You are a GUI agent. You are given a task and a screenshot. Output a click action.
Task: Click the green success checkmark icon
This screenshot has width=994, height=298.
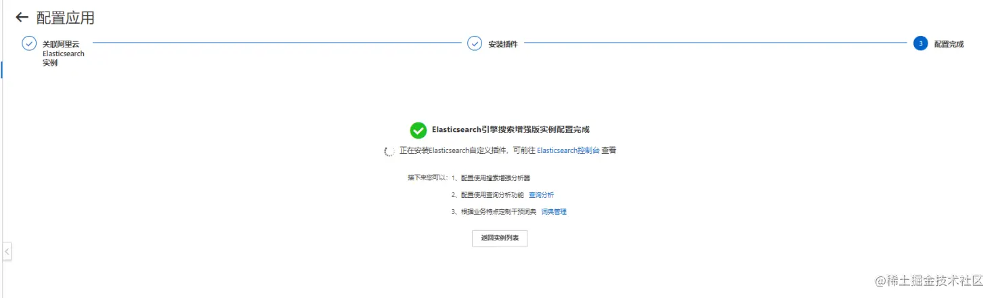pyautogui.click(x=418, y=129)
